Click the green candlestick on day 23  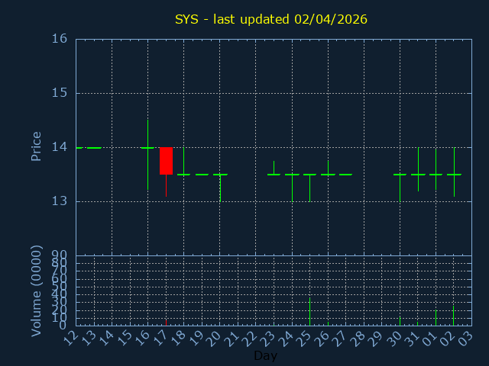pyautogui.click(x=274, y=174)
